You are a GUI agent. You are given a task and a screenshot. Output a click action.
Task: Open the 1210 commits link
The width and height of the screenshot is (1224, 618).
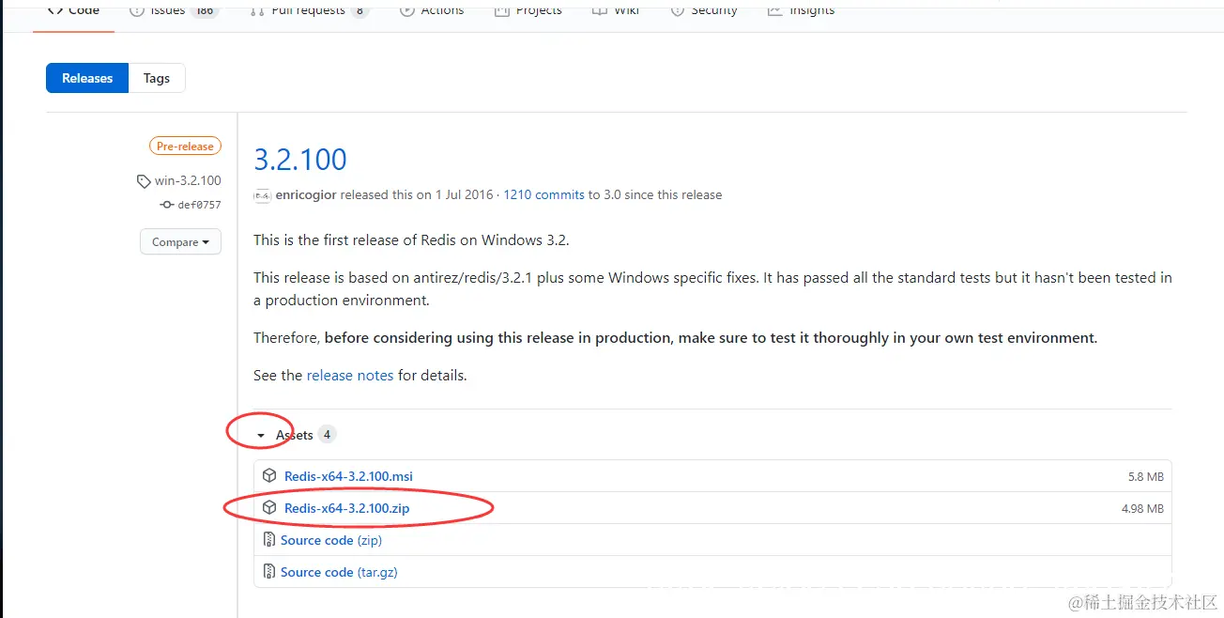[x=544, y=195]
